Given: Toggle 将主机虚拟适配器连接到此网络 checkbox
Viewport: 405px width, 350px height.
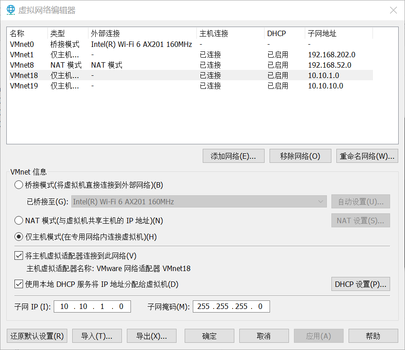Looking at the screenshot, I should (19, 256).
